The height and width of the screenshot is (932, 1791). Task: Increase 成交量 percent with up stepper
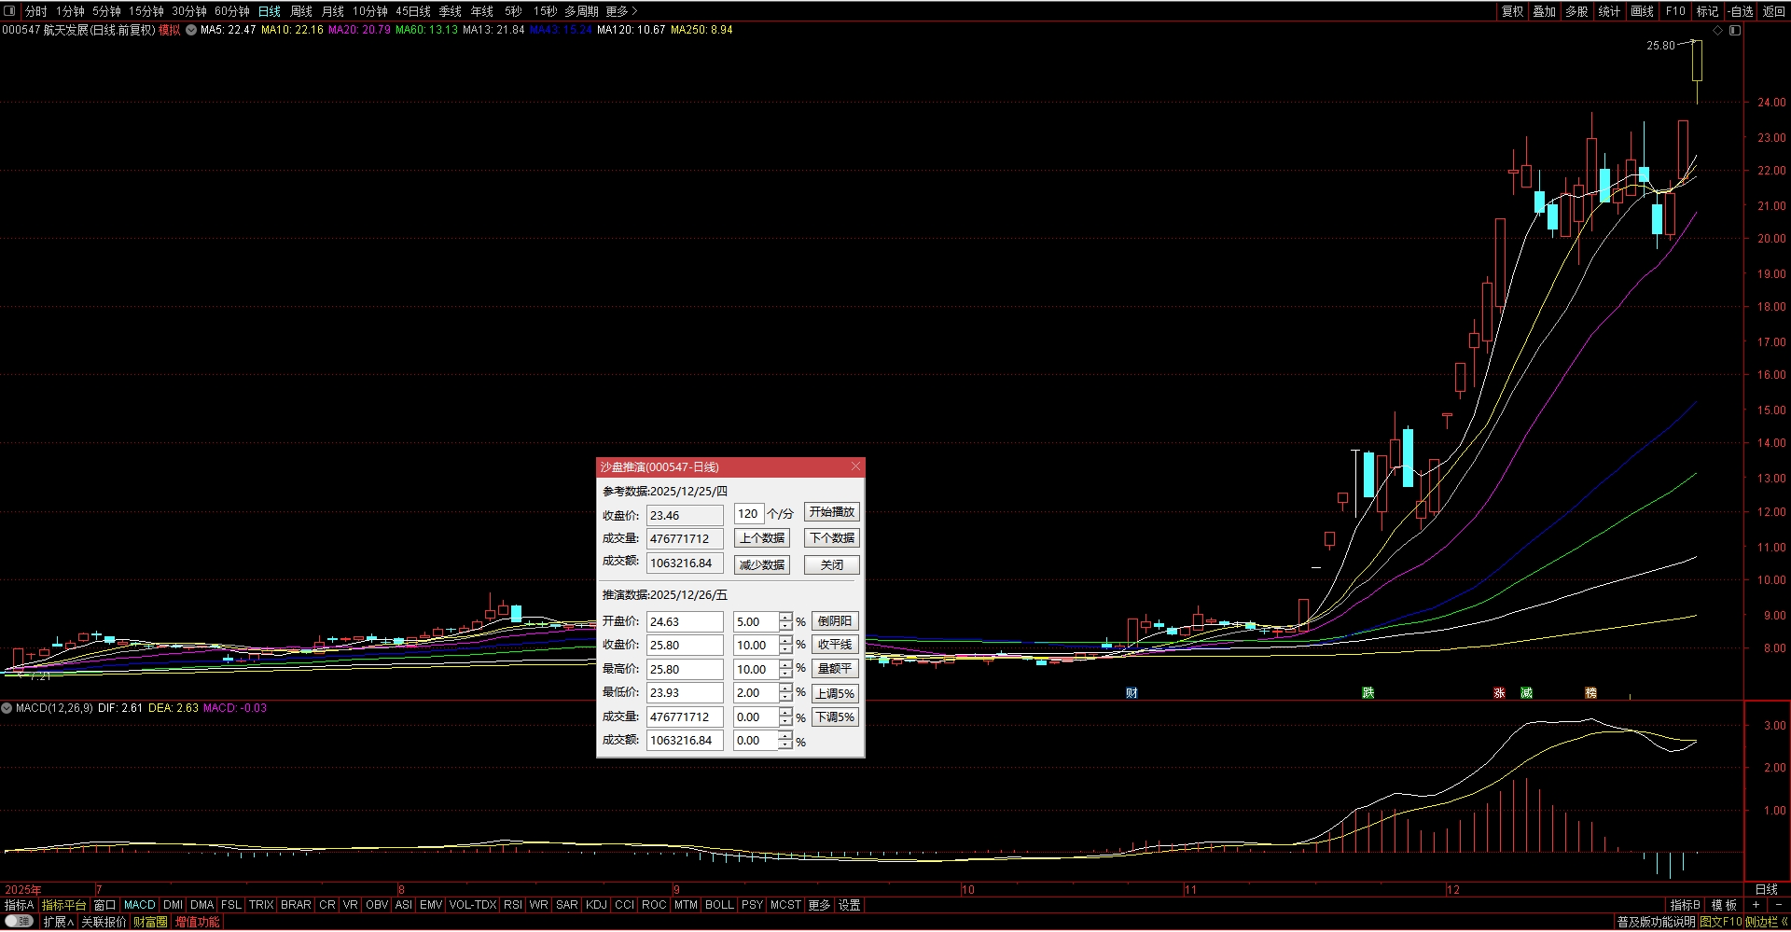click(785, 712)
